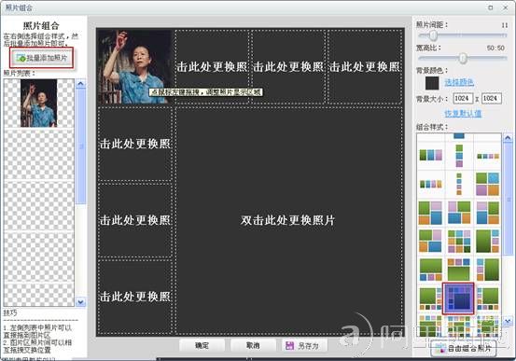Click the 宽高比 aspect ratio slider handle
516x361 pixels.
click(x=463, y=58)
